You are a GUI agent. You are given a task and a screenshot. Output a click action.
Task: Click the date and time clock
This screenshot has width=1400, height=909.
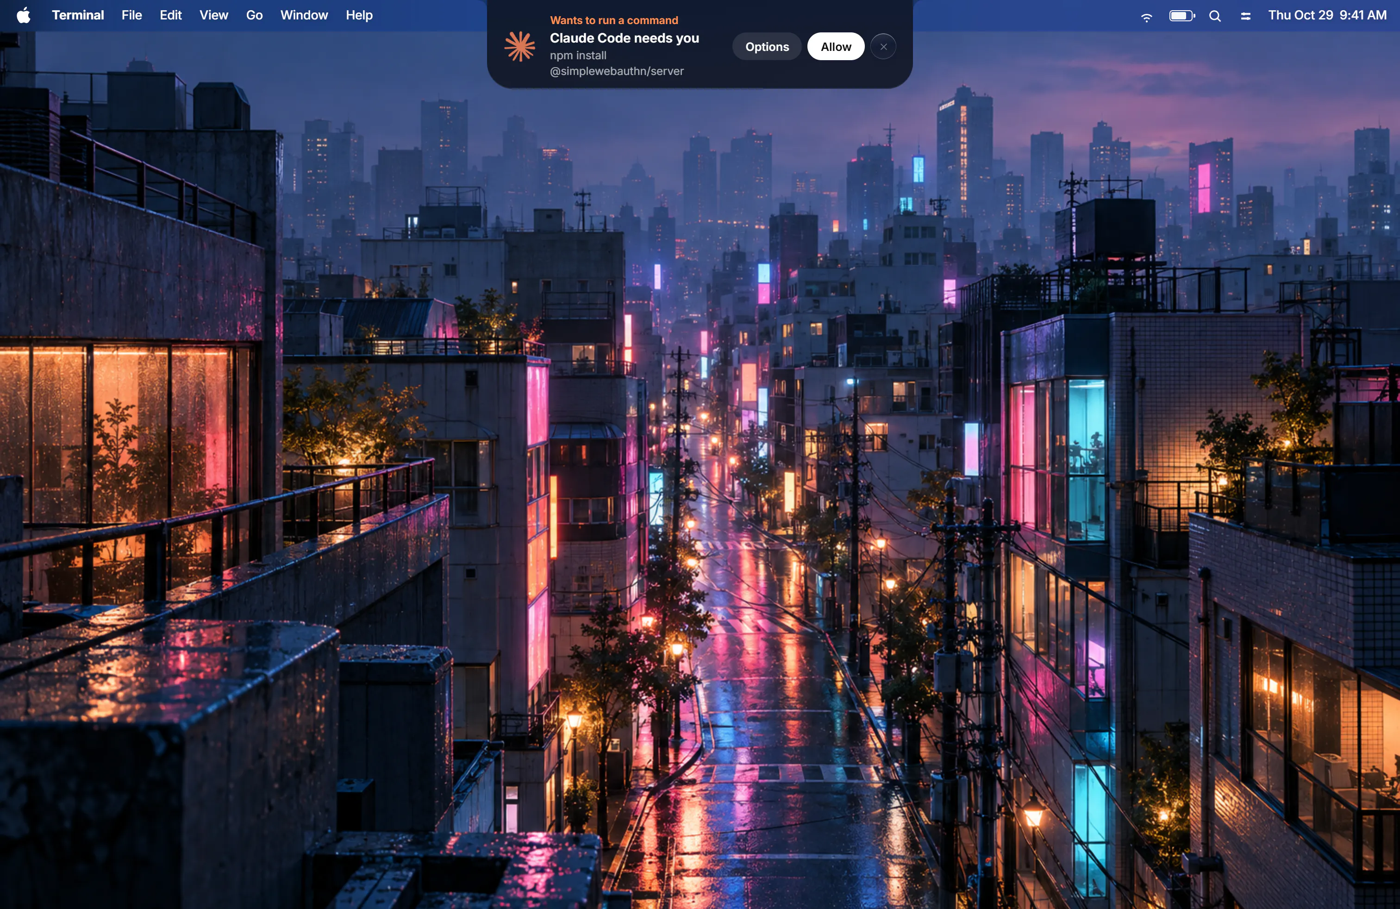point(1327,15)
